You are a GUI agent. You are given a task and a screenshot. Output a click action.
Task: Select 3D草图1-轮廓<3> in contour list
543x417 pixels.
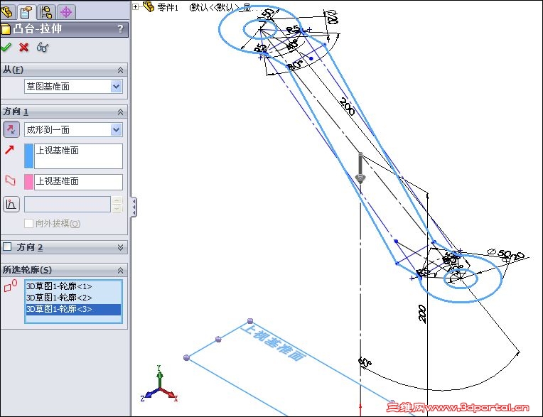(73, 309)
